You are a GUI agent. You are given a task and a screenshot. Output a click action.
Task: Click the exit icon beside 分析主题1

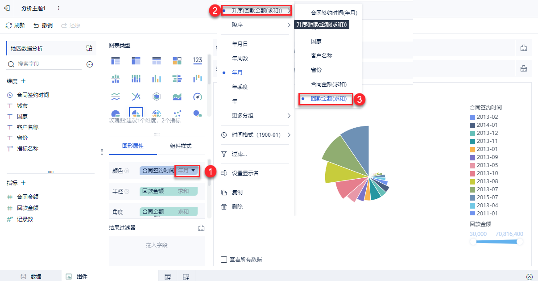pyautogui.click(x=7, y=8)
